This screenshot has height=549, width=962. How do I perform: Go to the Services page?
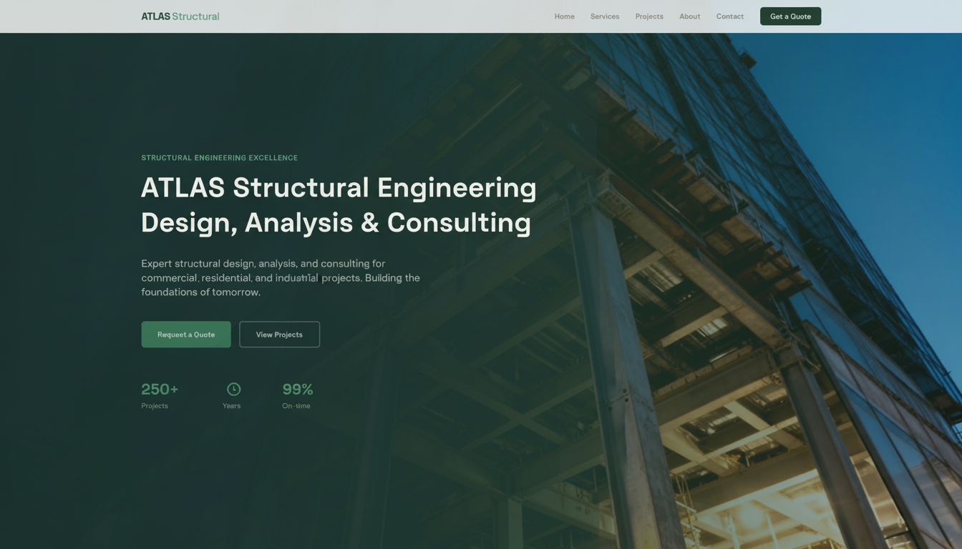coord(605,16)
